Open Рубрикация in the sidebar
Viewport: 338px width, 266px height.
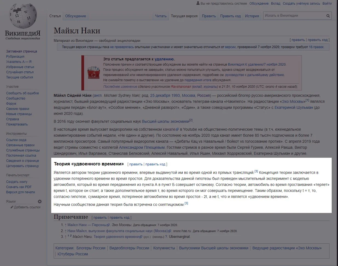pyautogui.click(x=15, y=57)
